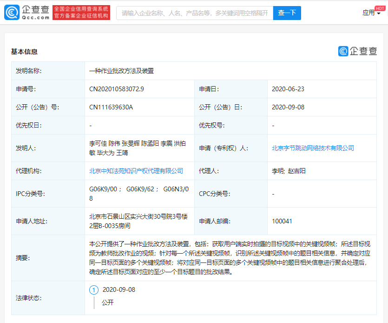Click the 优先权日: label
Image resolution: width=388 pixels, height=323 pixels.
[x=29, y=125]
